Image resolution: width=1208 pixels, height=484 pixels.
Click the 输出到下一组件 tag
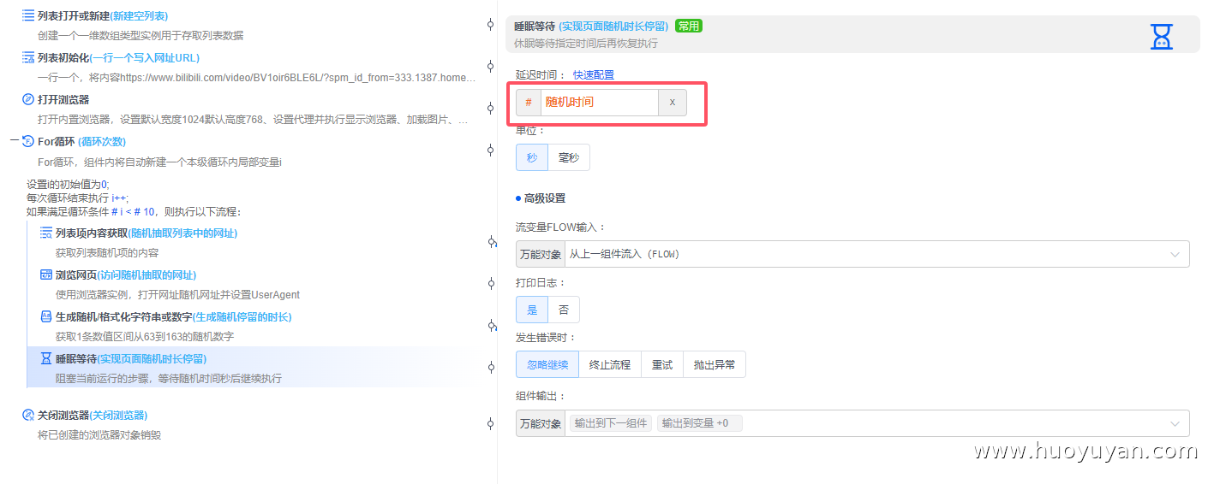(611, 423)
